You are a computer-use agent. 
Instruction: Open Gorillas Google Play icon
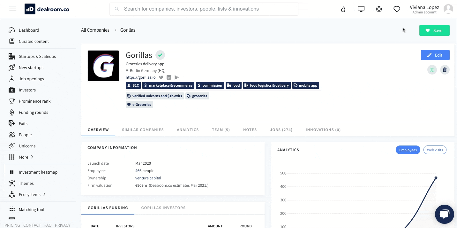(176, 77)
